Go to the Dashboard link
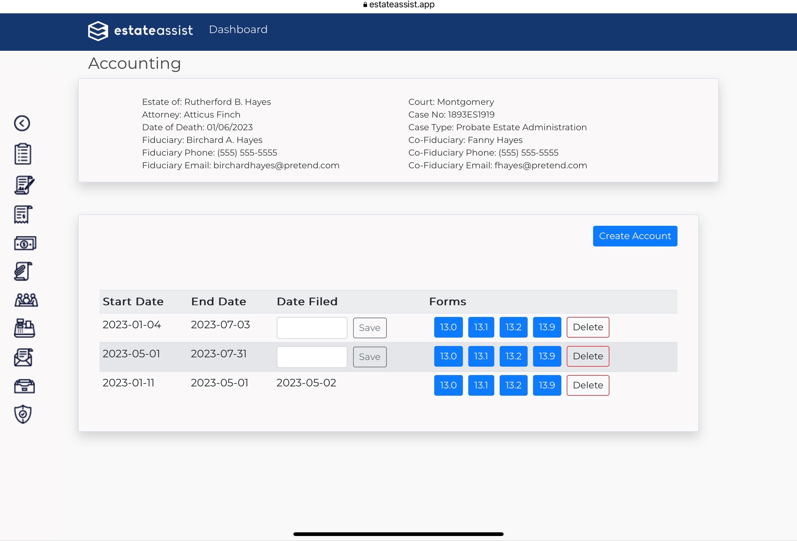797x541 pixels. pos(238,29)
